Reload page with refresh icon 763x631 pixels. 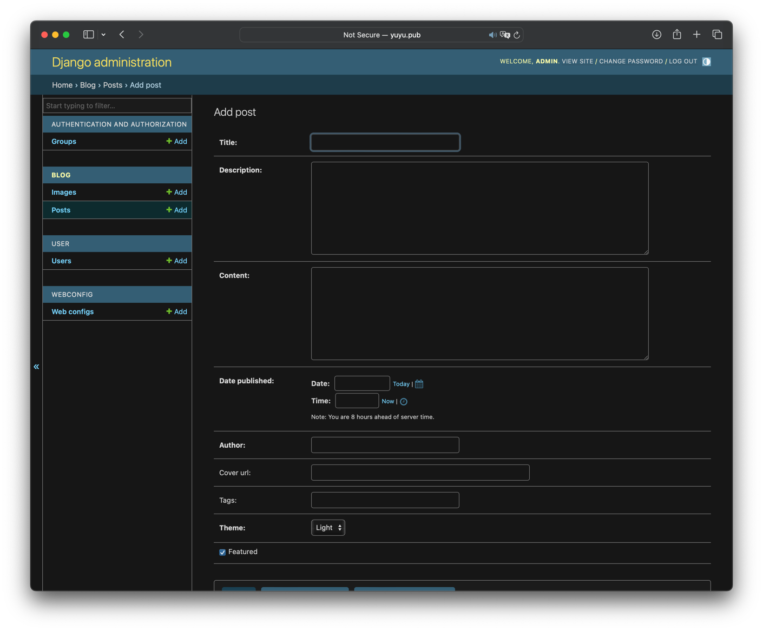point(517,35)
